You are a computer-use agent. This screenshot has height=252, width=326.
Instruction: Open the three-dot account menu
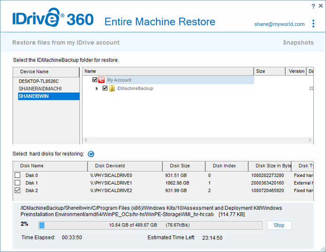tap(313, 24)
